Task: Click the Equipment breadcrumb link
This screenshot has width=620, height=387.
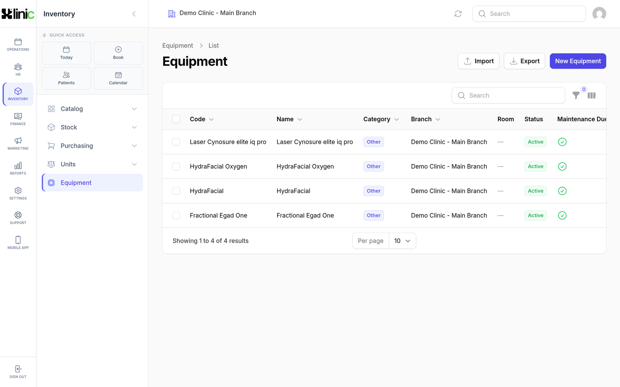Action: (x=177, y=46)
